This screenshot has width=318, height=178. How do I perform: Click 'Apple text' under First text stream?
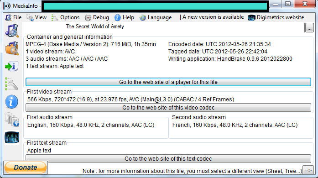39,151
